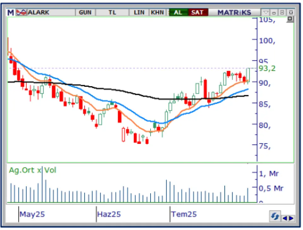This screenshot has height=230, width=303.
Task: Open the chart icon next to ALARK
Action: coord(21,13)
